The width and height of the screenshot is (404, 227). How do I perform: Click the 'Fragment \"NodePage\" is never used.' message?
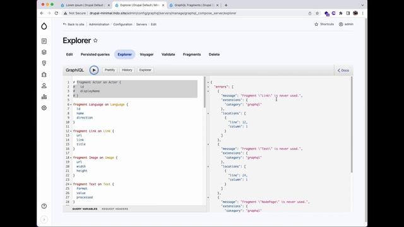275,202
